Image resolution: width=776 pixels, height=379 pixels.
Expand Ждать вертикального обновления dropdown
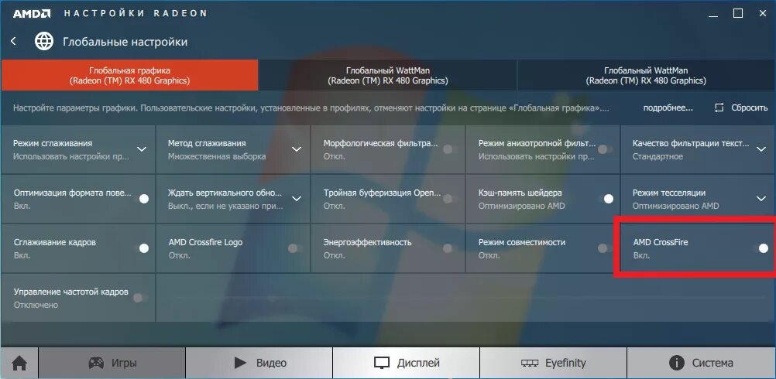click(297, 199)
